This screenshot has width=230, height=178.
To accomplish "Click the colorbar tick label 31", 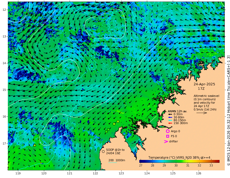I will [x=188, y=165].
